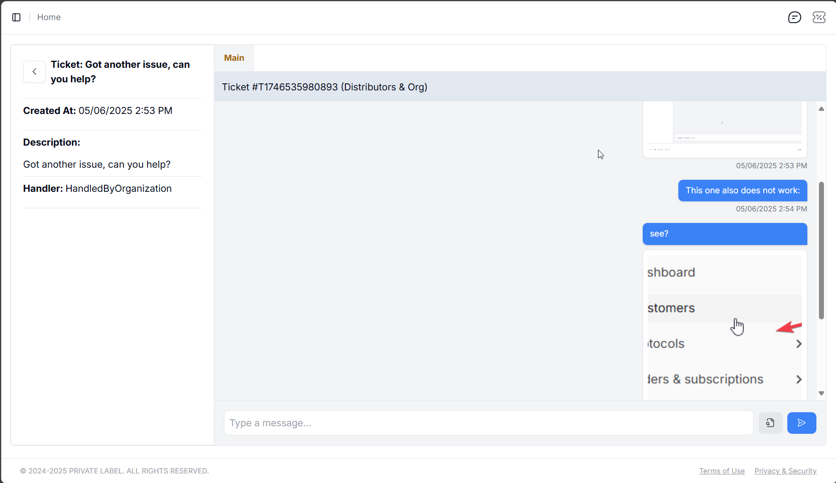Open the upper attached image thumbnail

click(725, 129)
